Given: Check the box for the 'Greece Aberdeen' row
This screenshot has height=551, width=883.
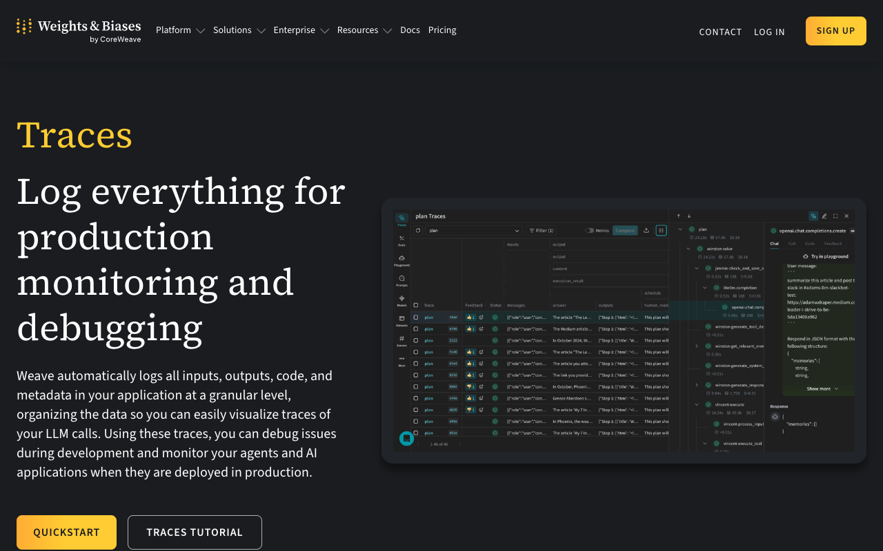Looking at the screenshot, I should [x=415, y=398].
